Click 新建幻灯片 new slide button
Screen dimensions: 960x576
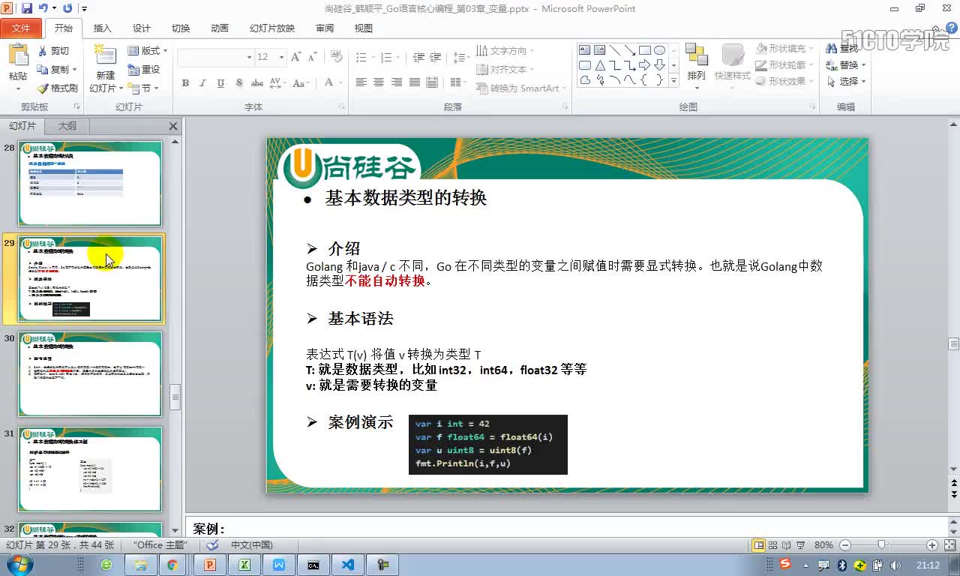point(105,69)
